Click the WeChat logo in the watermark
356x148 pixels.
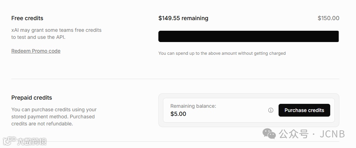[x=269, y=134]
